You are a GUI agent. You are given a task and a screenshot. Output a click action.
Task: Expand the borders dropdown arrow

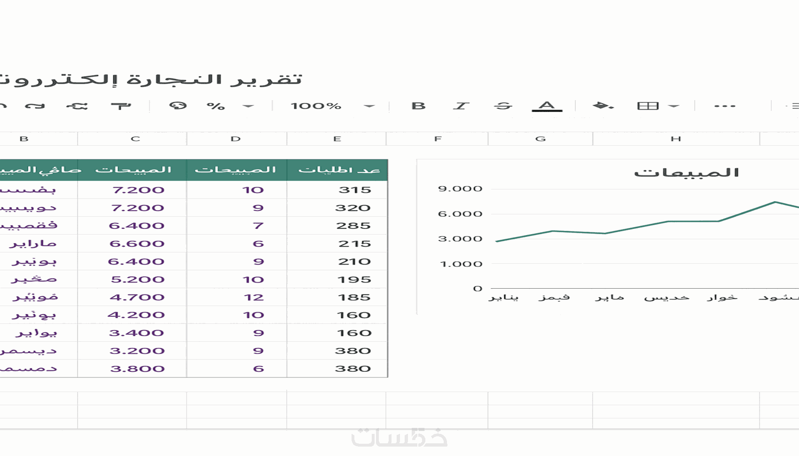[674, 106]
